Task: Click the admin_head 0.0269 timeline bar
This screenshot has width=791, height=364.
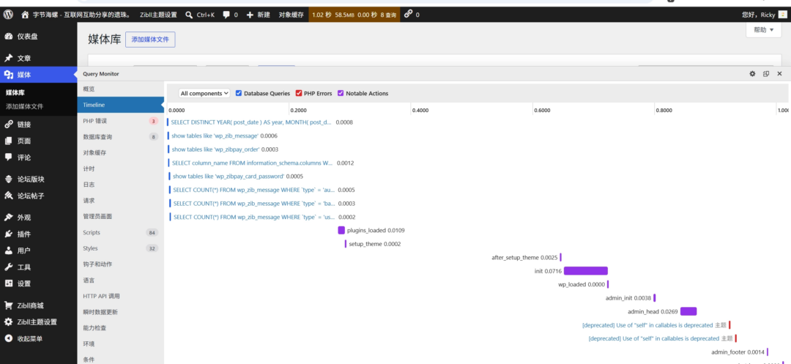Action: point(688,311)
